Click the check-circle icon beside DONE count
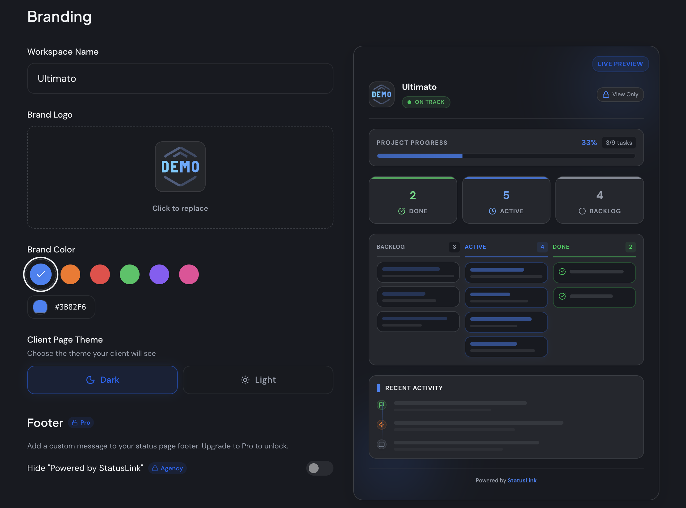The image size is (686, 508). tap(402, 211)
